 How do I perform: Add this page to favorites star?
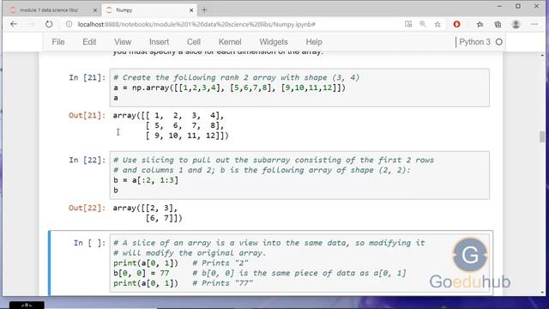tap(437, 24)
